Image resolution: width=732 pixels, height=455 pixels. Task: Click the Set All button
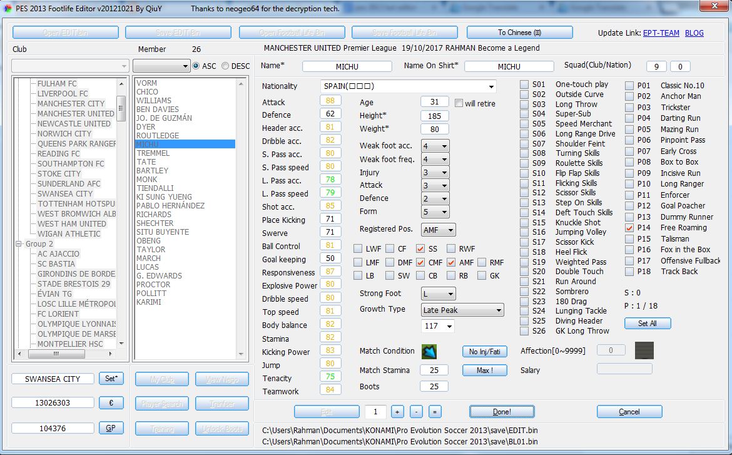click(648, 324)
